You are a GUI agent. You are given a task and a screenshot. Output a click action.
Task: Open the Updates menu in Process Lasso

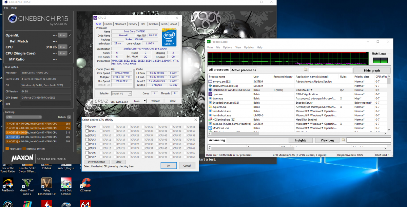pyautogui.click(x=249, y=47)
